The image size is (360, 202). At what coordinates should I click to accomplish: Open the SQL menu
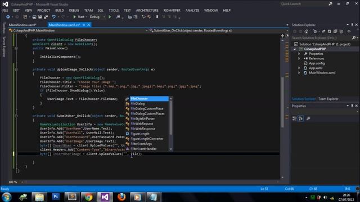[x=101, y=10]
